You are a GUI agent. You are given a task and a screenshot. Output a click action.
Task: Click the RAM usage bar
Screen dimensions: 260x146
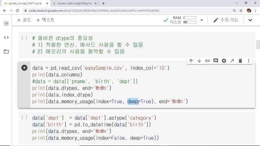(190, 17)
